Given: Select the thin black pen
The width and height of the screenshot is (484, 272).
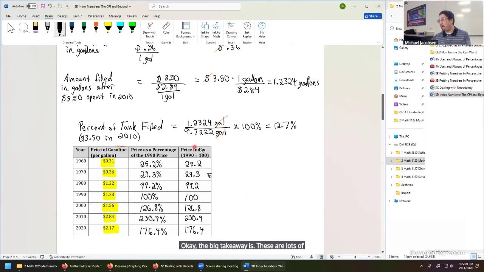Looking at the screenshot, I should [x=48, y=28].
